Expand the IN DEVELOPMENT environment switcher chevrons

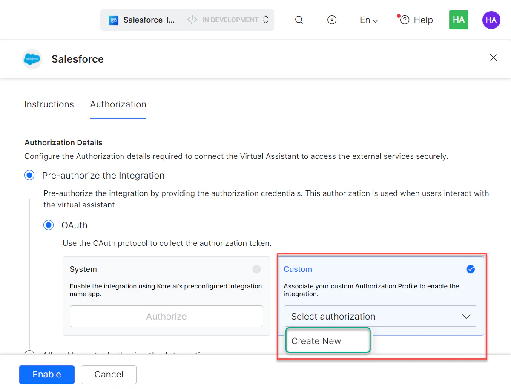point(265,20)
